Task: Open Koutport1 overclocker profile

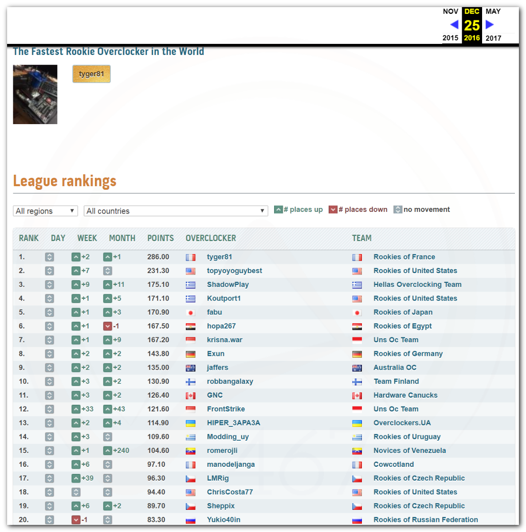Action: coord(224,298)
